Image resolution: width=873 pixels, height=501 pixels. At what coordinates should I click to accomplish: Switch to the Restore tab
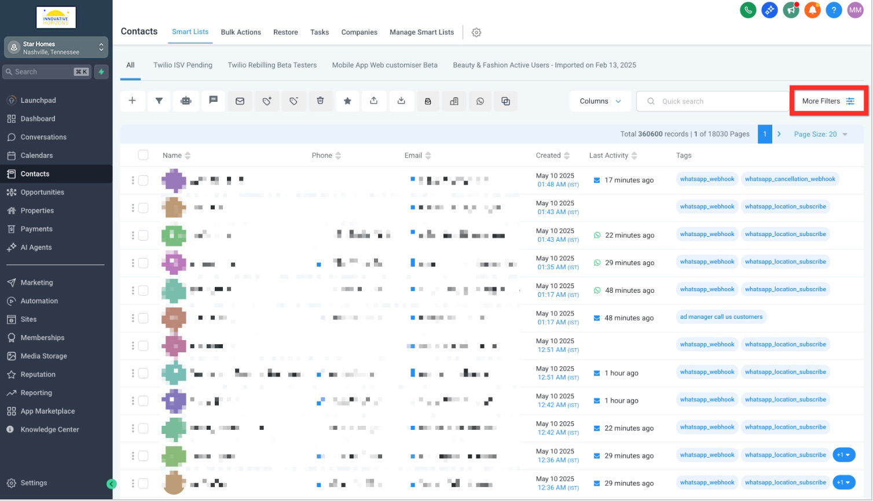pyautogui.click(x=285, y=32)
